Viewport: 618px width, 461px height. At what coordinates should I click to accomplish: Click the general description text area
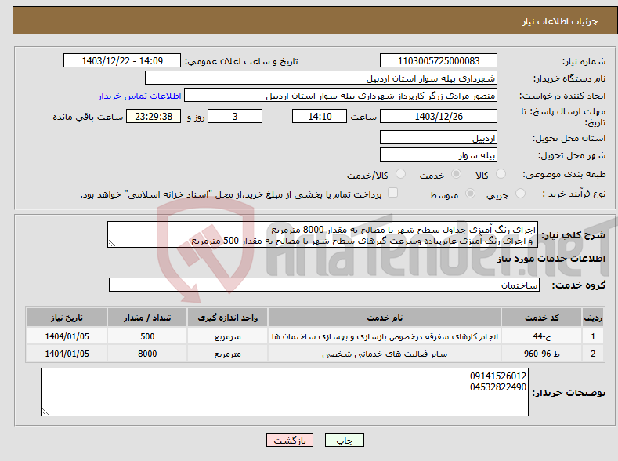(x=323, y=234)
